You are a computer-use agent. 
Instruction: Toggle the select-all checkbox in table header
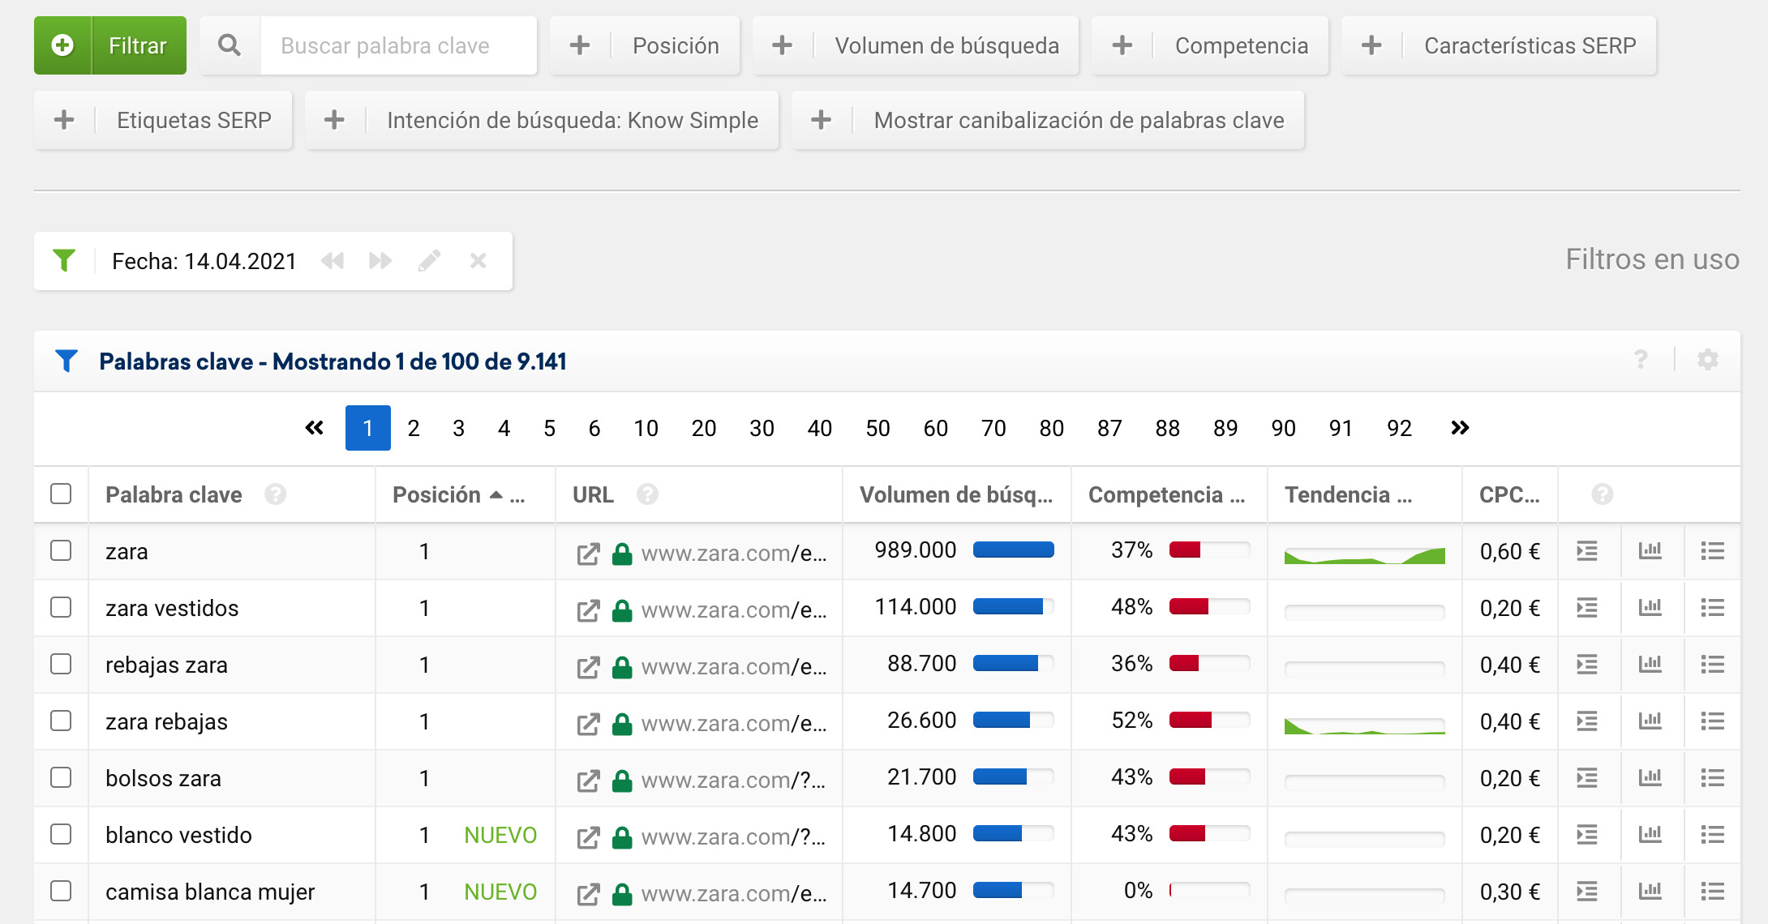(61, 494)
